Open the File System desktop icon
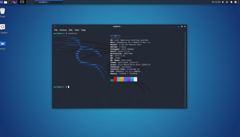 3,29
